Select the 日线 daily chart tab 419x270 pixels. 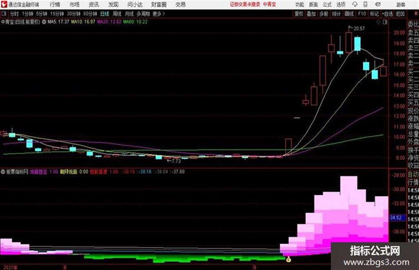pyautogui.click(x=105, y=14)
